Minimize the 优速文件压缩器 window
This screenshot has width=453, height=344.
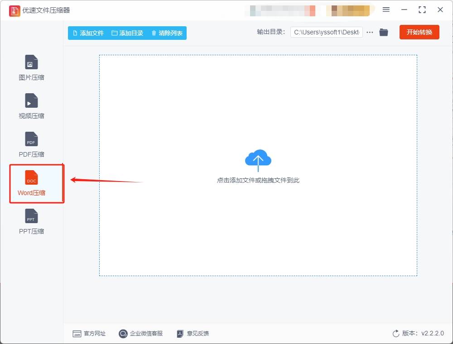click(x=404, y=10)
